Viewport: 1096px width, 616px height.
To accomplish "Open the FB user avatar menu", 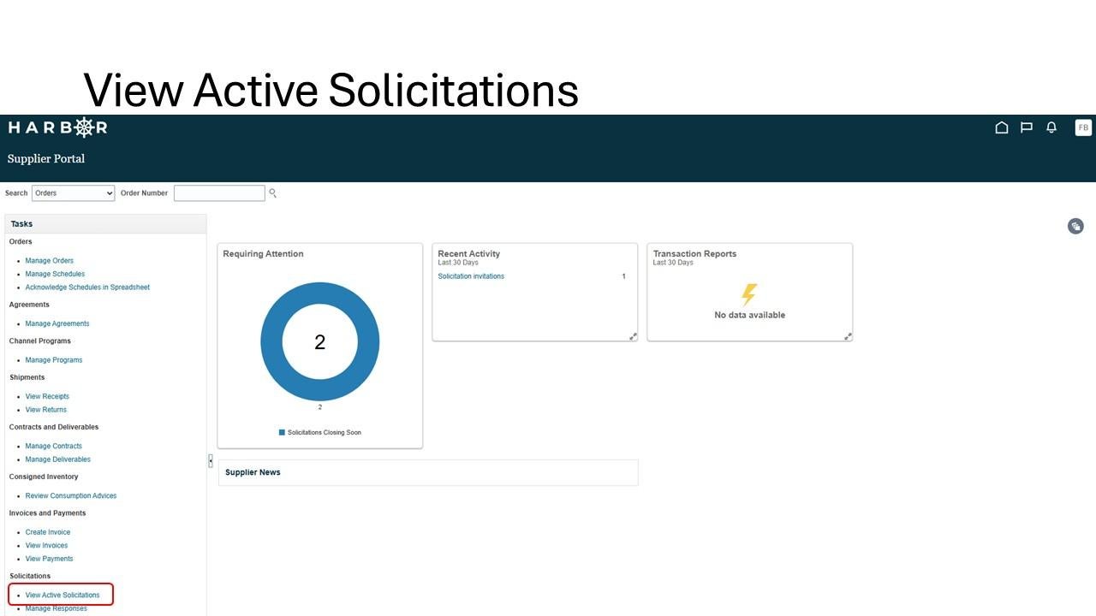I will (x=1083, y=127).
